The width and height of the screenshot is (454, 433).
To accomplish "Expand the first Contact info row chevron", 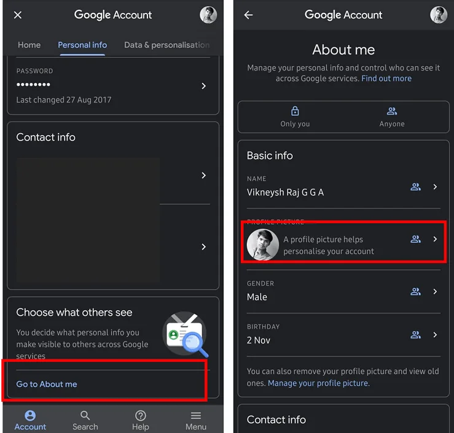I will [x=203, y=175].
